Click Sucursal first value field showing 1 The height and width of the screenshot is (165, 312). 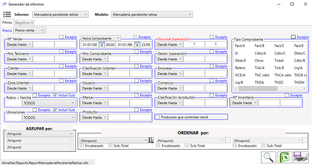(194, 44)
